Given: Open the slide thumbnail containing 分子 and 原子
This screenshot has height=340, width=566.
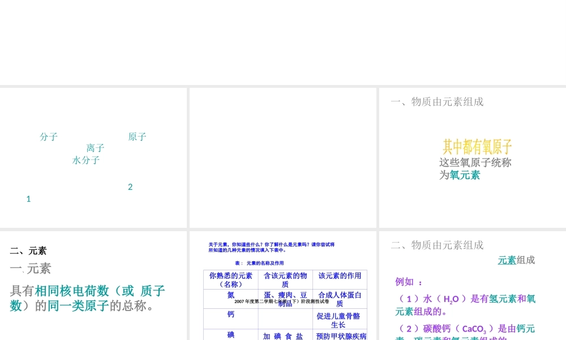Looking at the screenshot, I should 93,158.
